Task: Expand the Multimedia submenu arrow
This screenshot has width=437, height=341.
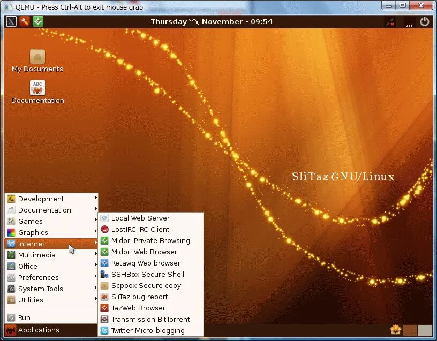Action: (x=95, y=254)
